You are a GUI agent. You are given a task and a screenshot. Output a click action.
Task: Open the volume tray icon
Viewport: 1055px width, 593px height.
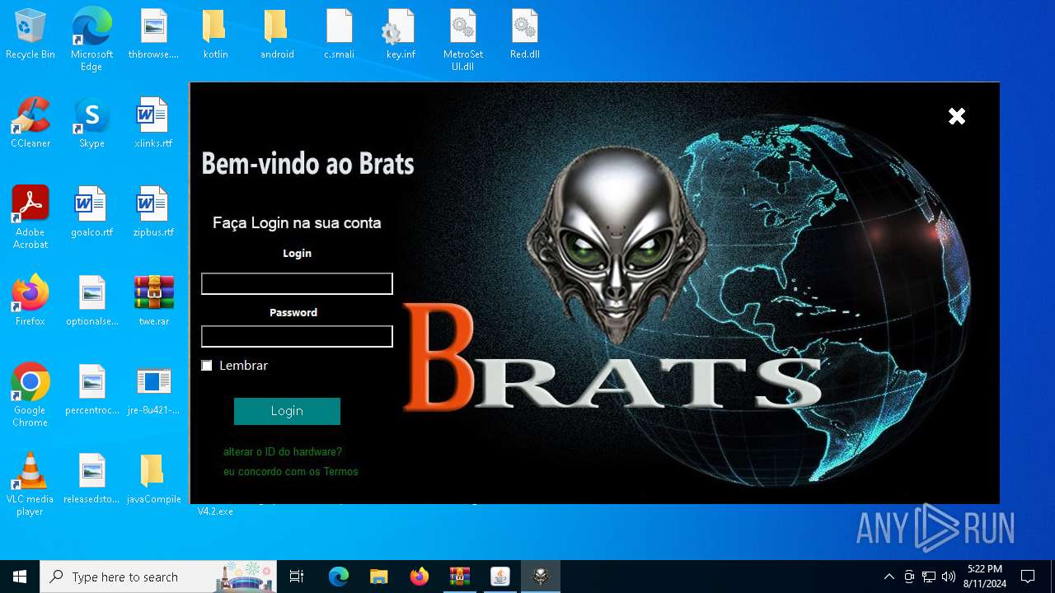click(x=949, y=577)
